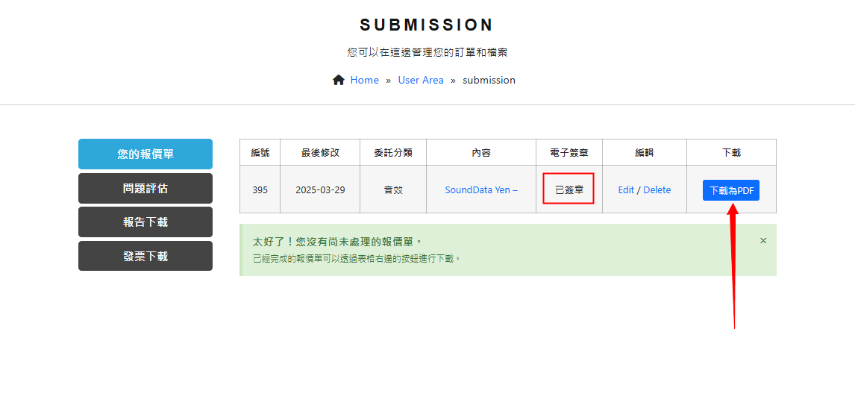Click the 電子簽章 column header
This screenshot has height=420, width=855.
[x=569, y=152]
